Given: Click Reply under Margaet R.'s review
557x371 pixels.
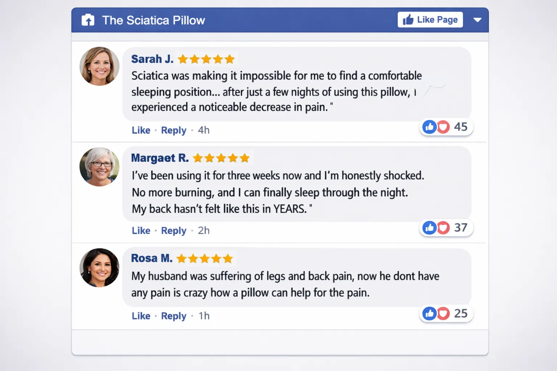Looking at the screenshot, I should (x=173, y=230).
